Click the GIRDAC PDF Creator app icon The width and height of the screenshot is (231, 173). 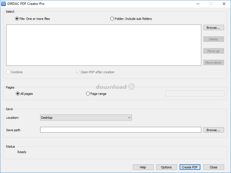3,4
